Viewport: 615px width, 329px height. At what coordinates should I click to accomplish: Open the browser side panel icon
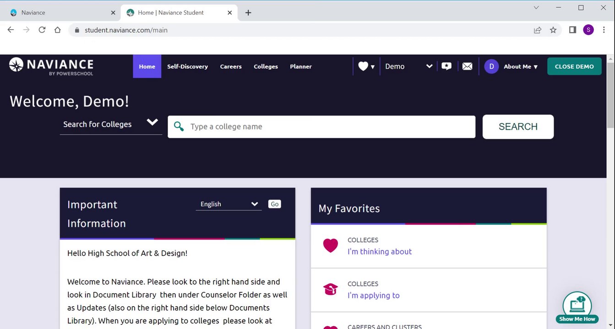572,30
